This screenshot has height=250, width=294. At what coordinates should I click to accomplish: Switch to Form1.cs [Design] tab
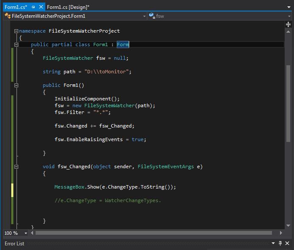point(68,7)
